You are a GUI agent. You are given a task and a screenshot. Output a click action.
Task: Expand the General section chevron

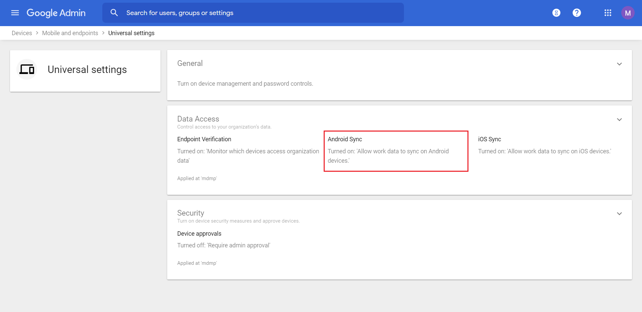(x=619, y=64)
